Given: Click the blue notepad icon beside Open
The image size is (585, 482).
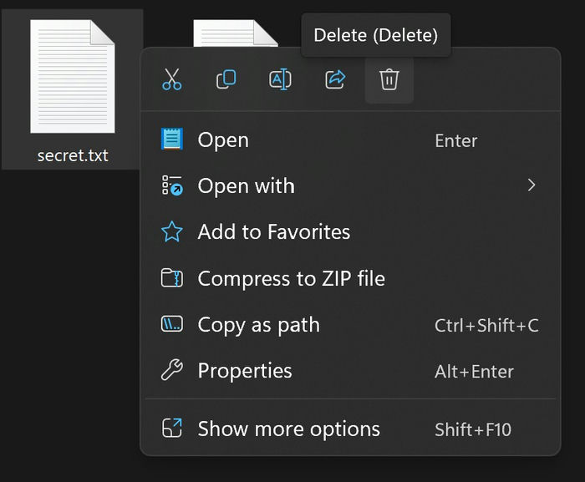Looking at the screenshot, I should click(172, 140).
